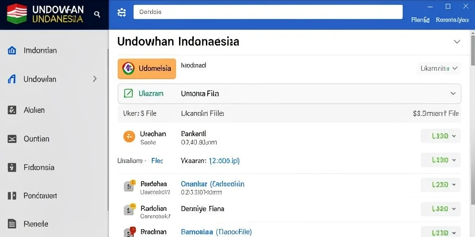
Task: Click the Oerdeiia search field
Action: click(x=268, y=12)
